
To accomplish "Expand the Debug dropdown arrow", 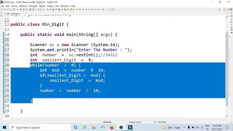I will (x=50, y=9).
